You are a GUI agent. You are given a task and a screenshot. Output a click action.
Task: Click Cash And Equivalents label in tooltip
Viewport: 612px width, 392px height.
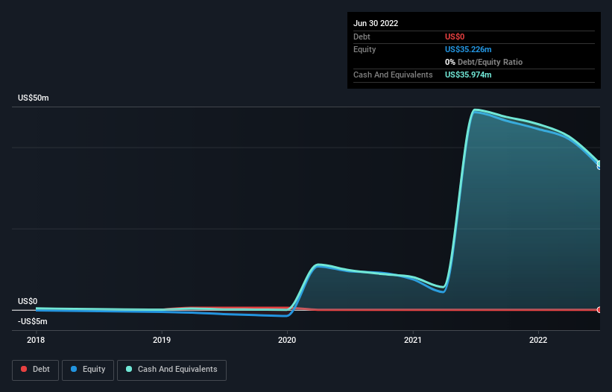tap(393, 75)
